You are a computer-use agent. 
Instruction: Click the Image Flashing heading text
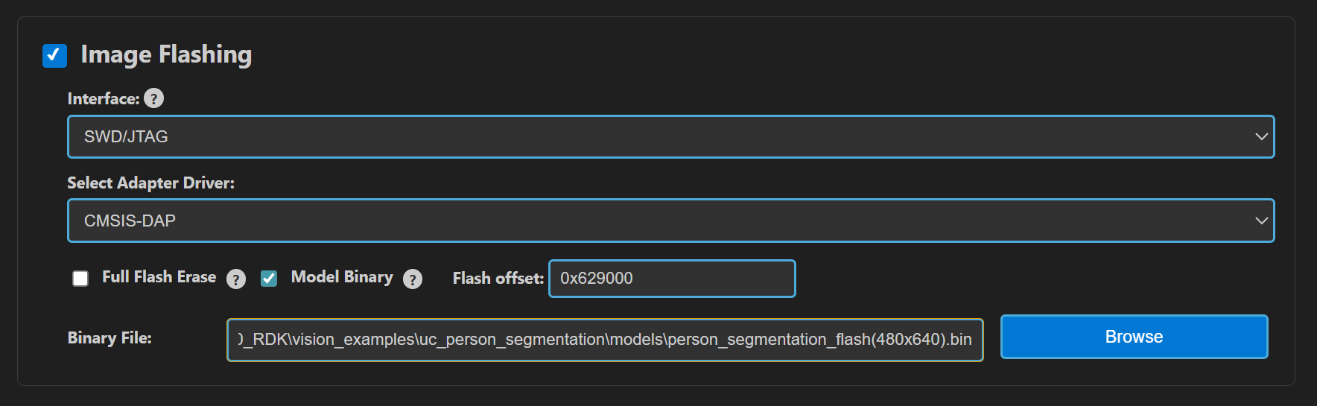click(166, 54)
